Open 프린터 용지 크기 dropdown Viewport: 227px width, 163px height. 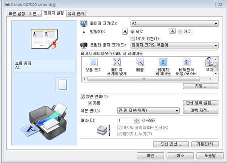[x=174, y=45]
